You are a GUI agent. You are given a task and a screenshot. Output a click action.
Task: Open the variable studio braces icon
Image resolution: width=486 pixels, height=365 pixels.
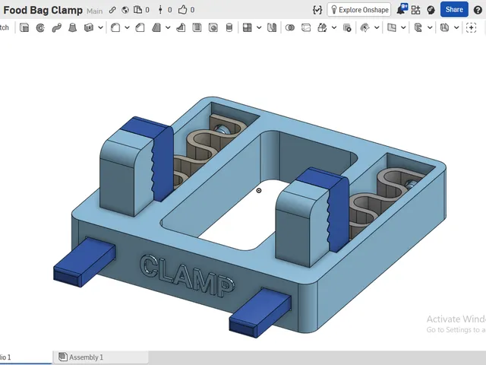pos(317,10)
